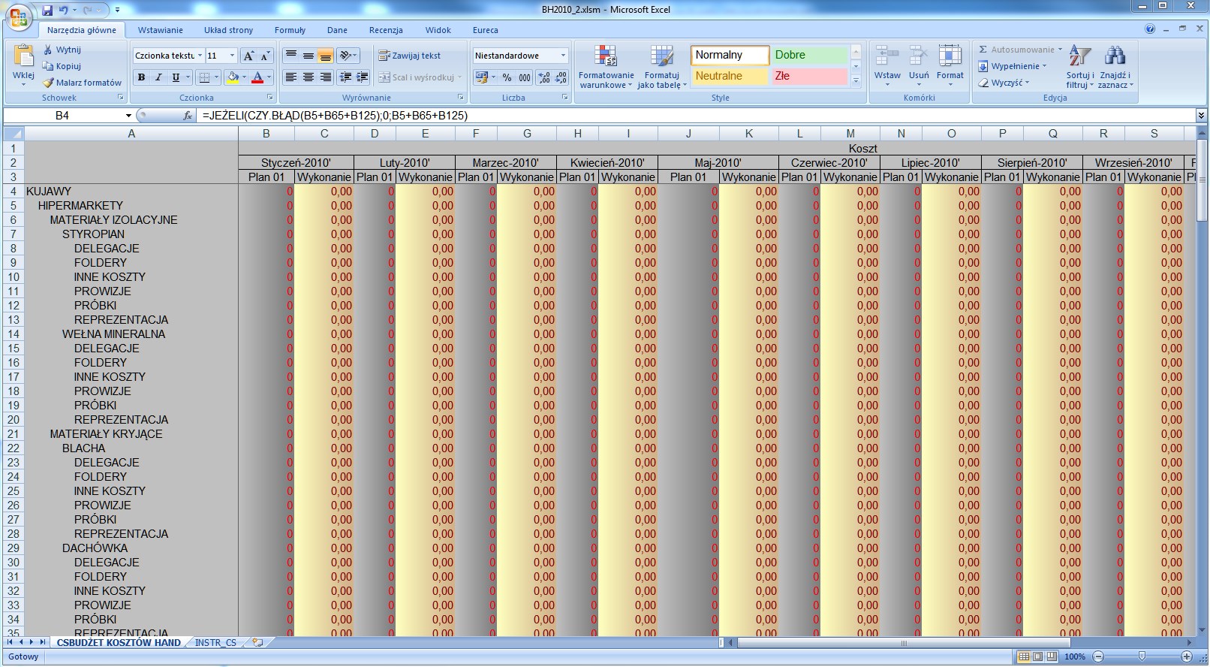
Task: Decrease font size with the small A icon
Action: tap(265, 56)
